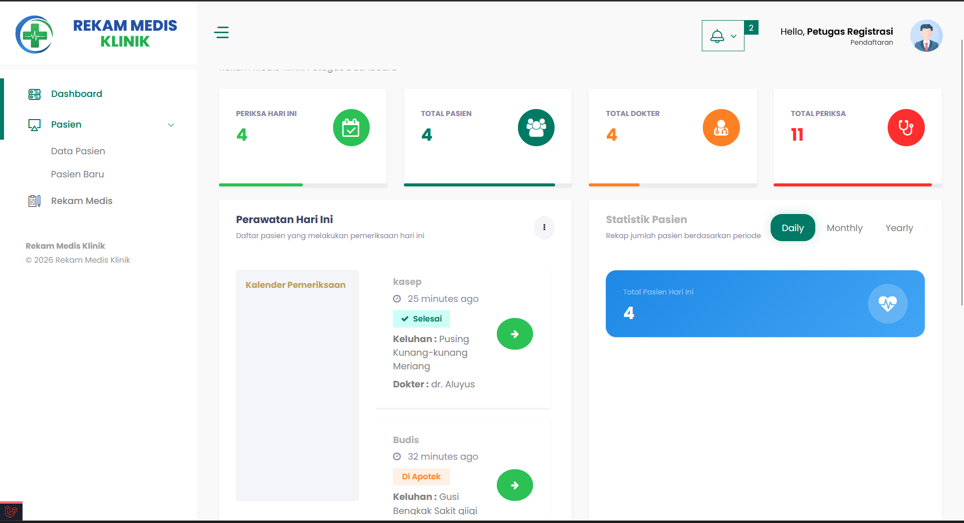This screenshot has height=523, width=964.
Task: Click the heartbeat icon in blue card
Action: coord(887,304)
